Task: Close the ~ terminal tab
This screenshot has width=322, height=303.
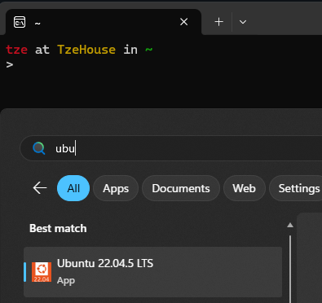Action: point(184,22)
